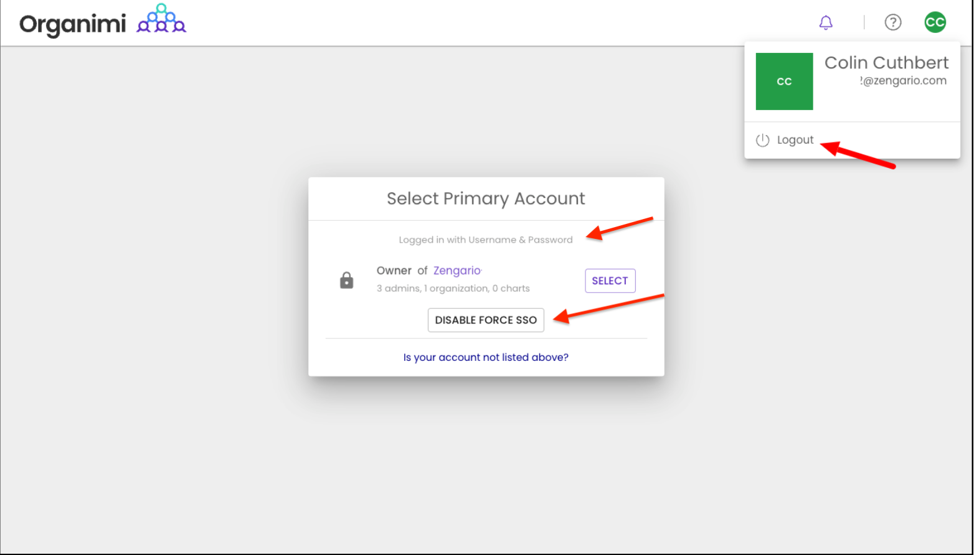Open the CC user avatar menu
This screenshot has height=555, width=974.
(935, 22)
